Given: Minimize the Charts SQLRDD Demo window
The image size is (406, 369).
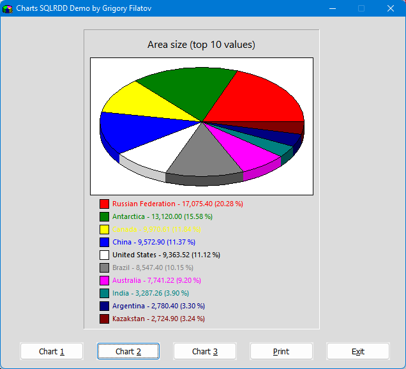Looking at the screenshot, I should tap(333, 8).
